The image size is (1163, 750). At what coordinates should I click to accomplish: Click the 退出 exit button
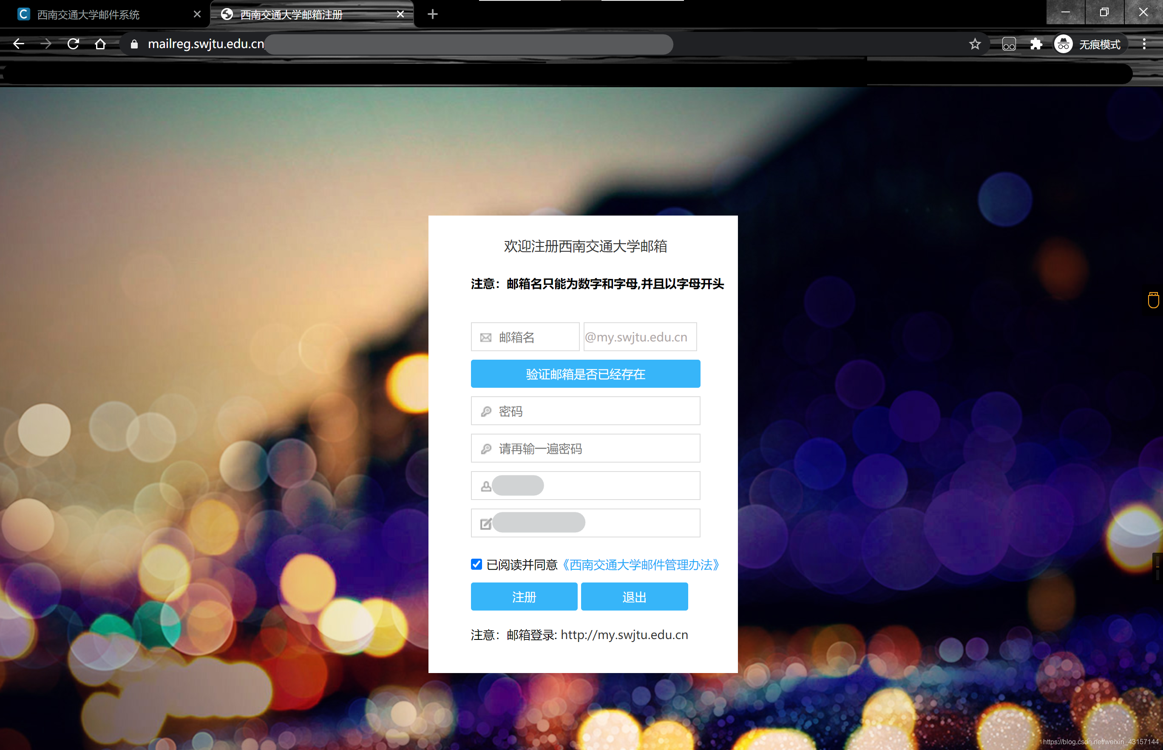tap(634, 597)
